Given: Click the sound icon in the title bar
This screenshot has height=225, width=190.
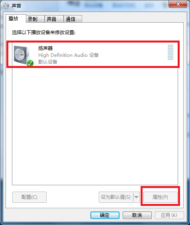Looking at the screenshot, I should tap(6, 6).
